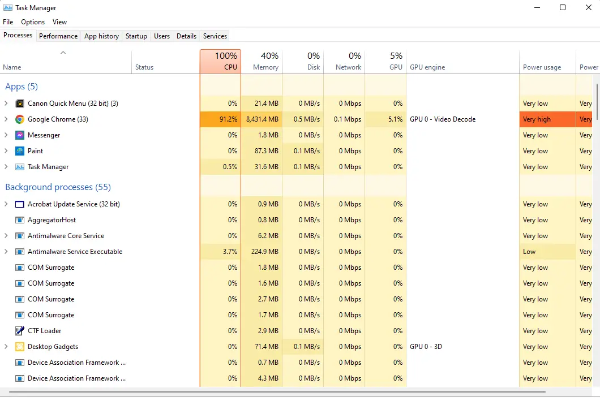
Task: Click Desktop Gadgets 71.4 MB memory cell
Action: coord(262,347)
